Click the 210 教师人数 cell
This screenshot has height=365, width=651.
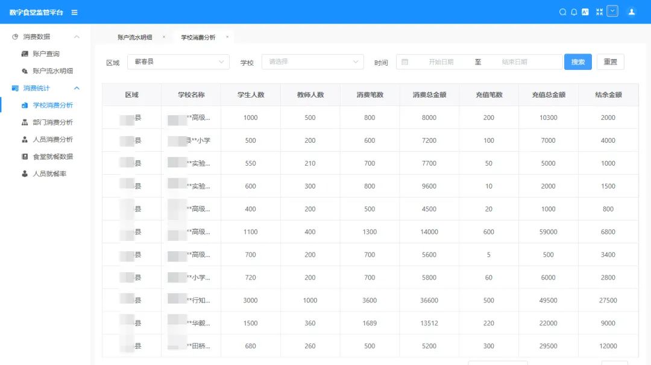[310, 163]
